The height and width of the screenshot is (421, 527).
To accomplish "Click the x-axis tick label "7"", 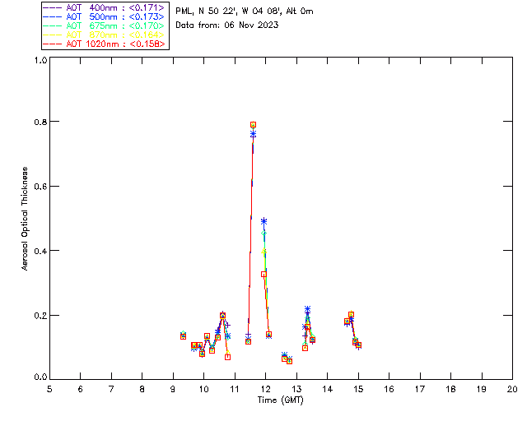I will (111, 389).
